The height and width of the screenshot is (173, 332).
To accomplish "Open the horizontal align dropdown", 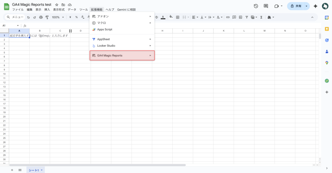I will [x=195, y=17].
